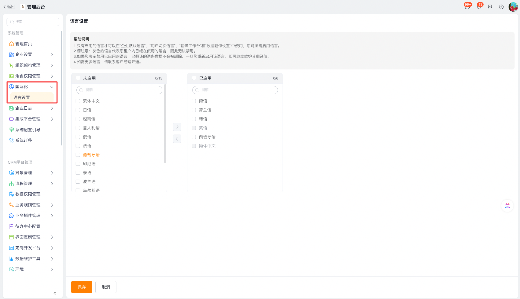
Task: Open the chat messages icon
Action: (467, 7)
